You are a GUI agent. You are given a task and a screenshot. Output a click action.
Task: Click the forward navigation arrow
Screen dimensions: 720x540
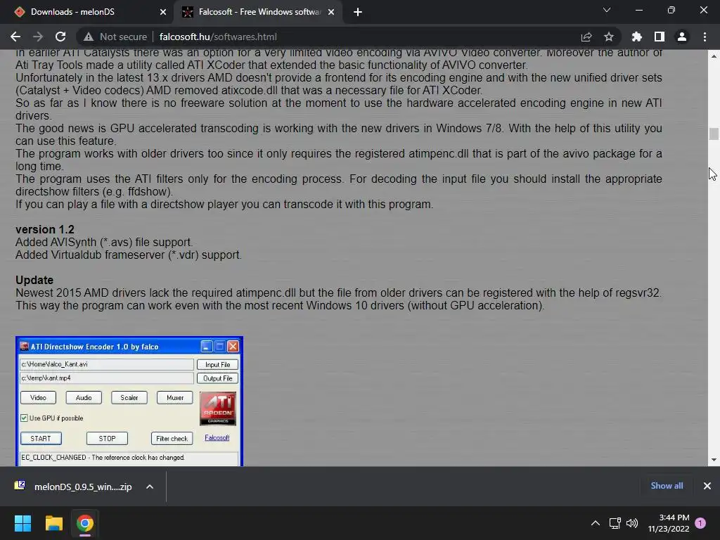(x=38, y=37)
